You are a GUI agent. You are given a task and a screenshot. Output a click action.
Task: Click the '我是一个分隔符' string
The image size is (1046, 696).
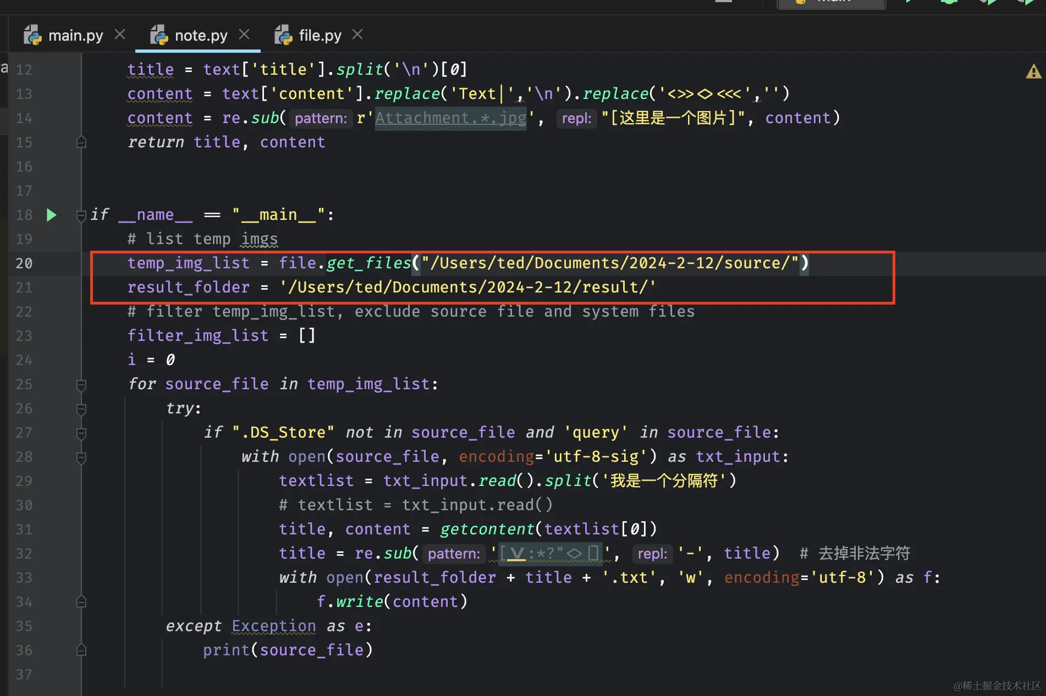coord(664,481)
